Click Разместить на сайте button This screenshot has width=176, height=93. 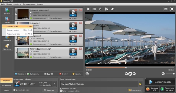pyautogui.click(x=167, y=89)
